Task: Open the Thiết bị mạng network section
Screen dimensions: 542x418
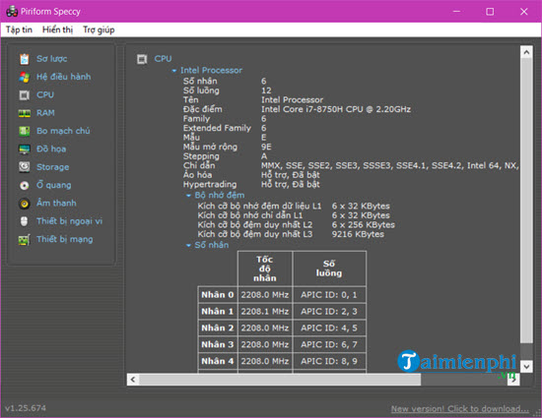Action: click(x=65, y=239)
